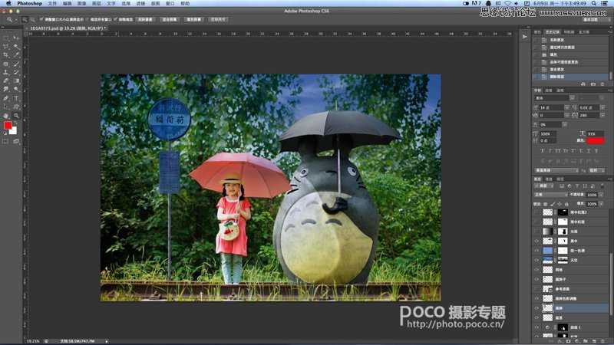614x345 pixels.
Task: Click 打印尺寸 (Print Size) button
Action: 218,19
